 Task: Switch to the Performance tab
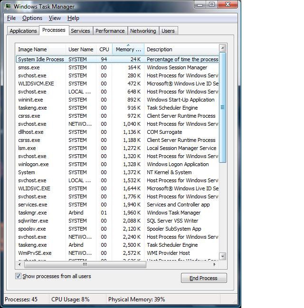point(110,31)
